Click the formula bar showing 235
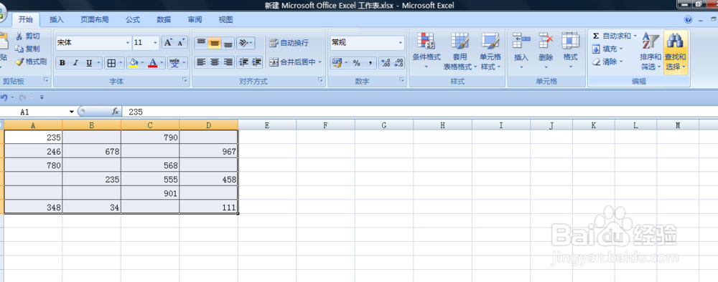This screenshot has width=718, height=282. (419, 112)
